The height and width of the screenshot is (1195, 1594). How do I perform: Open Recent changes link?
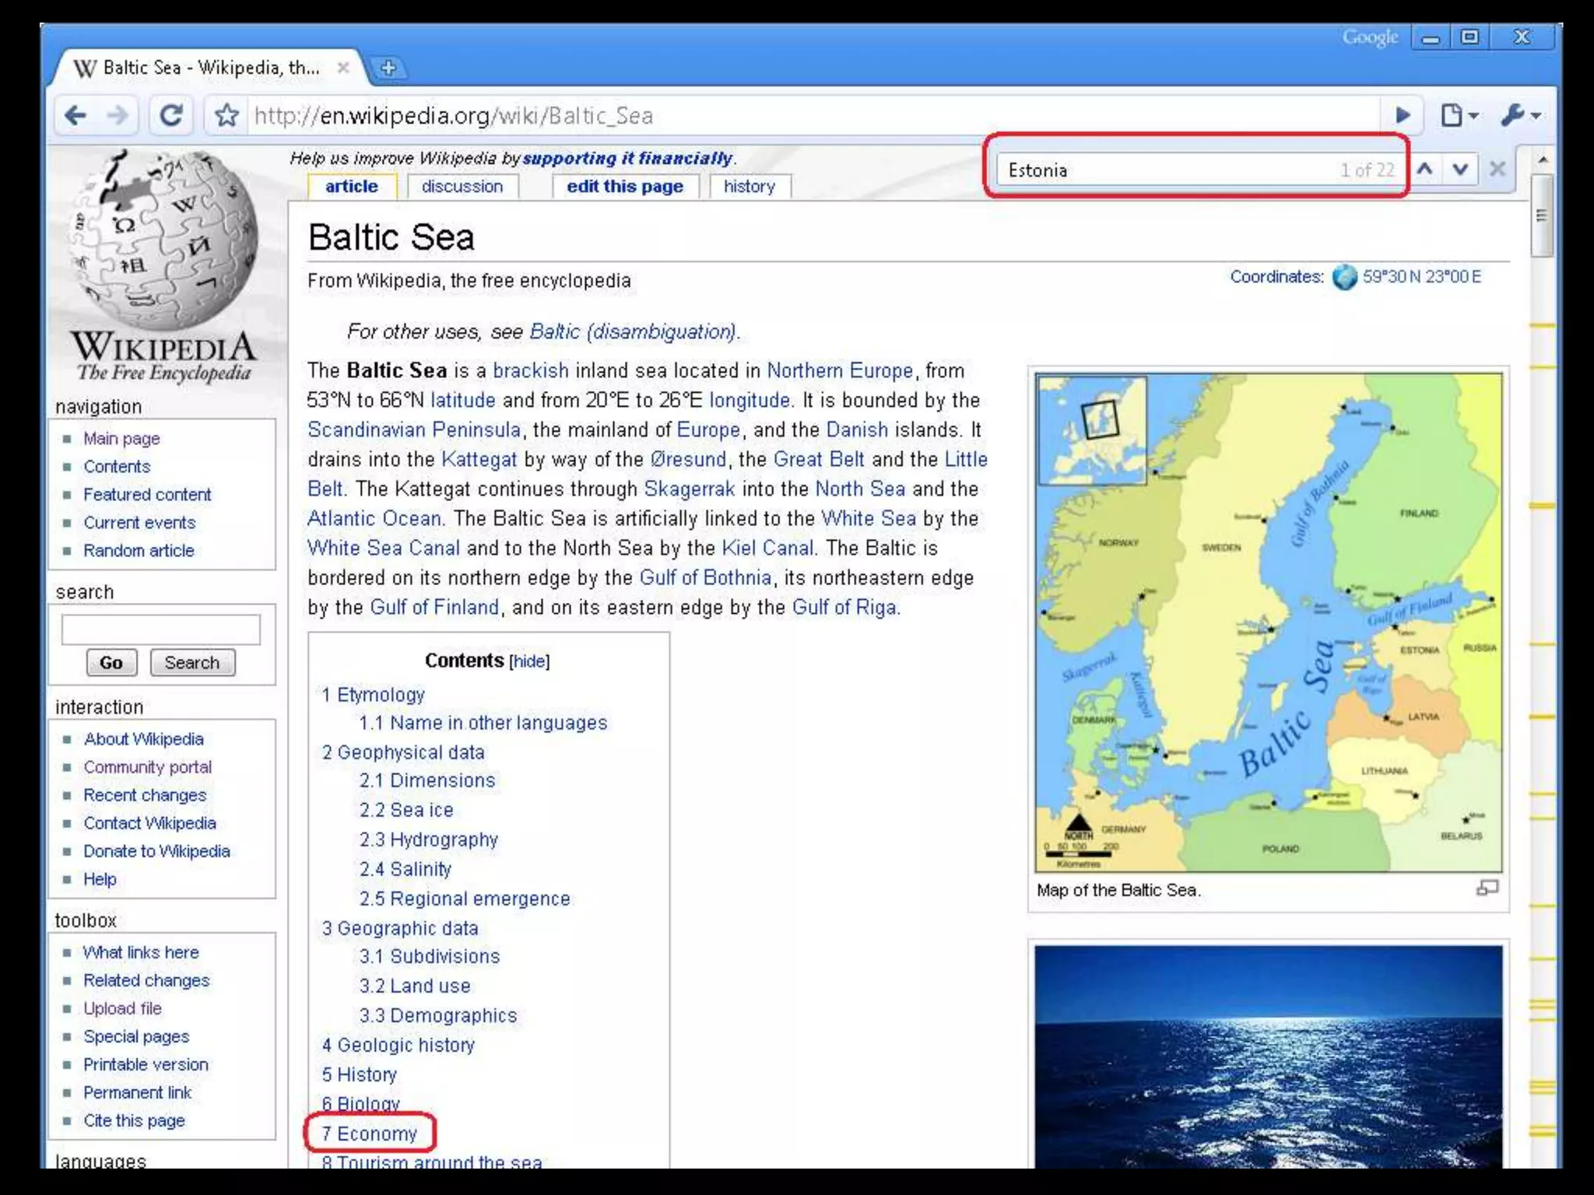coord(145,795)
